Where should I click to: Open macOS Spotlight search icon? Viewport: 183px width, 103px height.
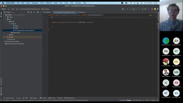135,3
